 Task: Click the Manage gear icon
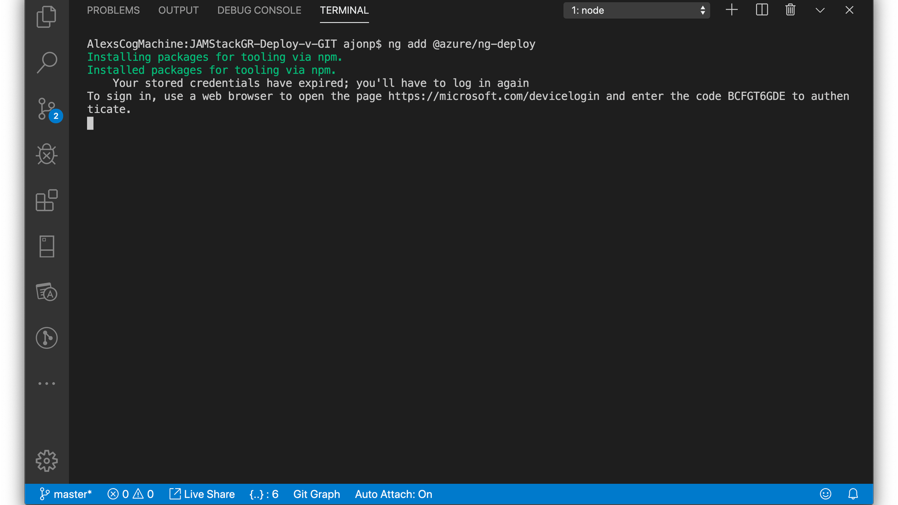[46, 461]
